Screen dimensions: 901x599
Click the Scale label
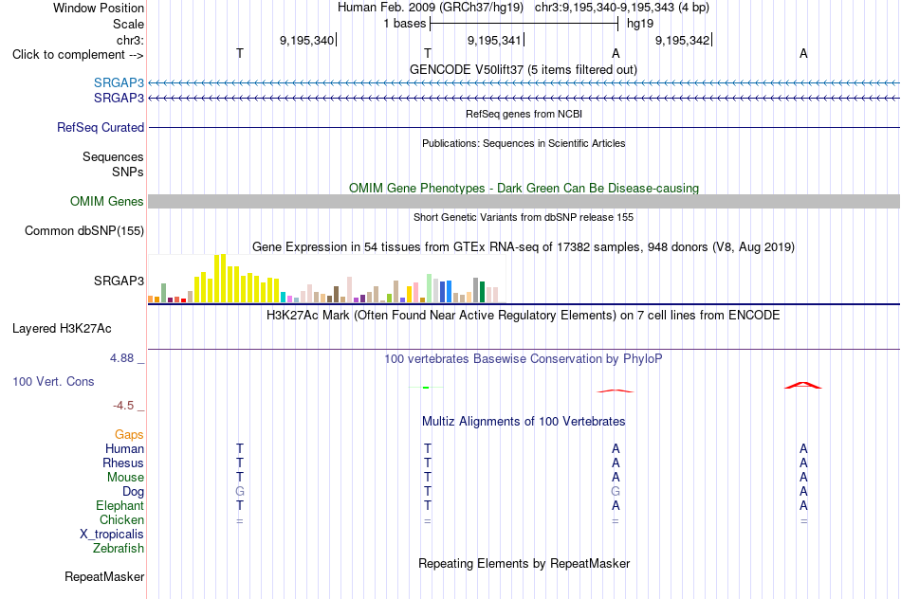tap(129, 24)
